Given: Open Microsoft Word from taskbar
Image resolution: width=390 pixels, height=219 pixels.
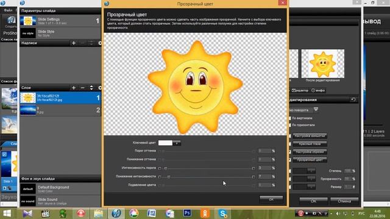Looking at the screenshot, I should [152, 214].
